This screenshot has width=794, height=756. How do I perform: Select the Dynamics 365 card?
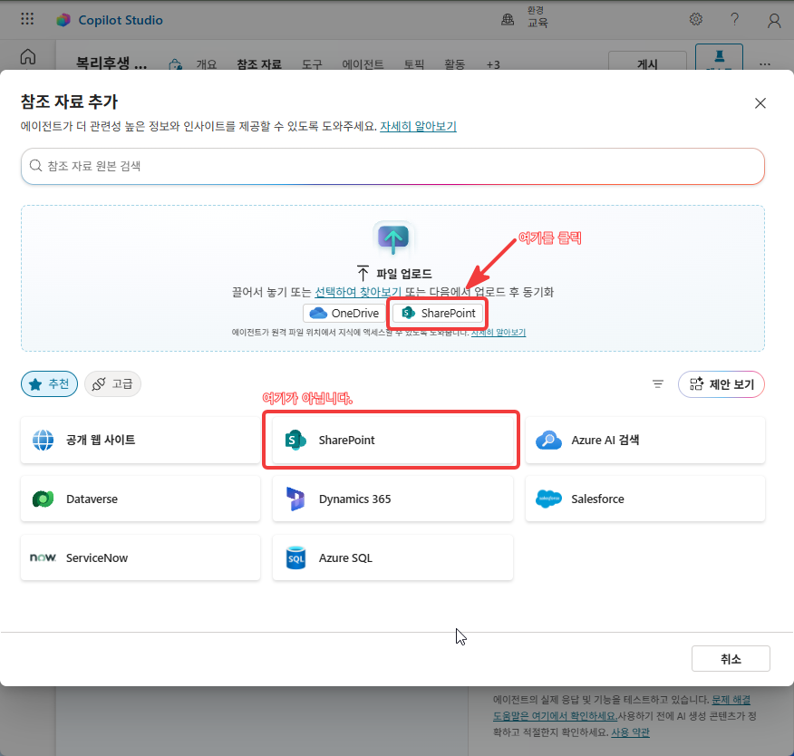[x=392, y=499]
